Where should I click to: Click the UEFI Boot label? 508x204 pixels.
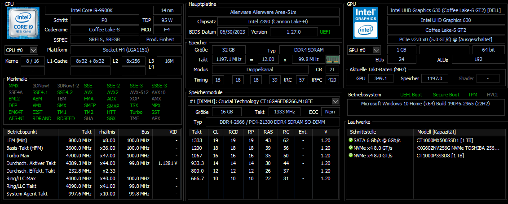[411, 95]
